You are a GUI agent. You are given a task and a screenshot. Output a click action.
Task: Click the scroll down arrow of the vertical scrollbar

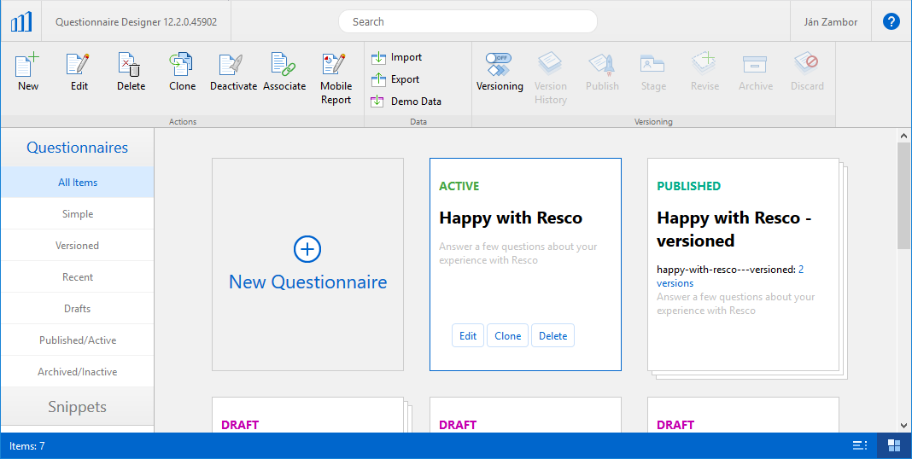coord(903,425)
